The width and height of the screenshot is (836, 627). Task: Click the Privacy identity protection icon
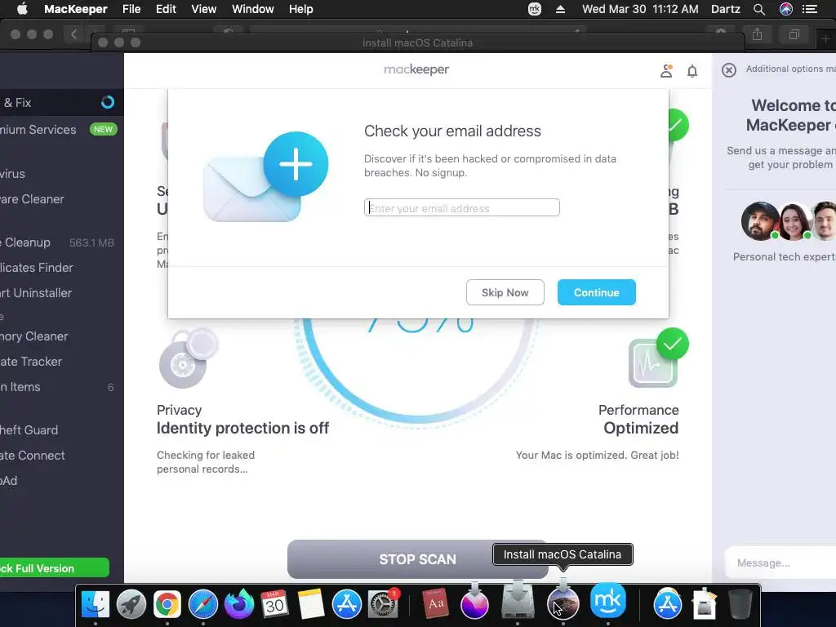pyautogui.click(x=189, y=358)
